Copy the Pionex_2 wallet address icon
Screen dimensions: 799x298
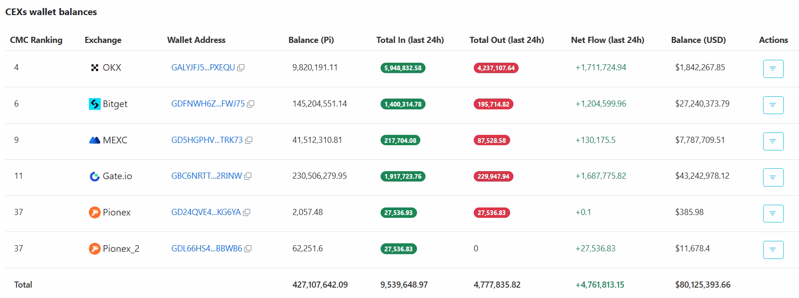[x=248, y=249]
